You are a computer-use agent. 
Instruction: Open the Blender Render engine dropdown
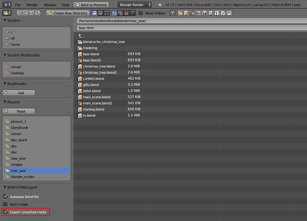pos(134,5)
